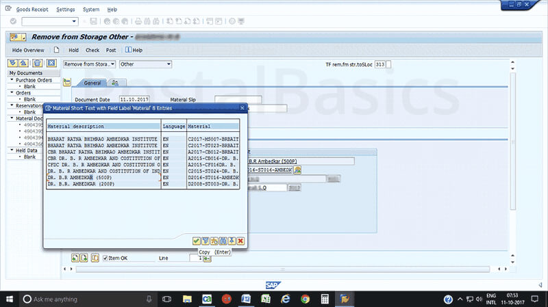
Task: Click the green checkmark Copy button
Action: [196, 241]
